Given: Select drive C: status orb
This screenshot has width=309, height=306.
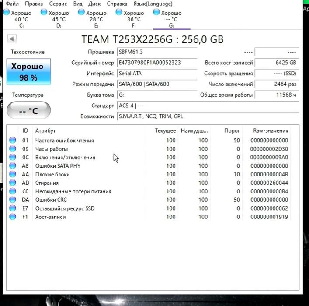Looking at the screenshot, I should [6, 12].
